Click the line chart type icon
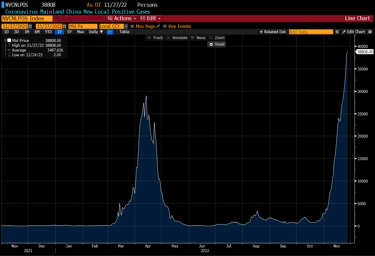 coord(110,32)
